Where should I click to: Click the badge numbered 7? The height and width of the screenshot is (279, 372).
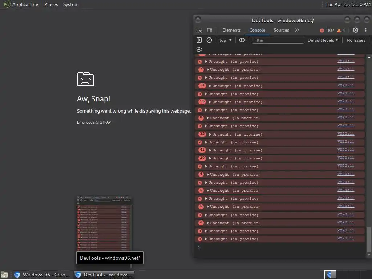[x=201, y=69]
